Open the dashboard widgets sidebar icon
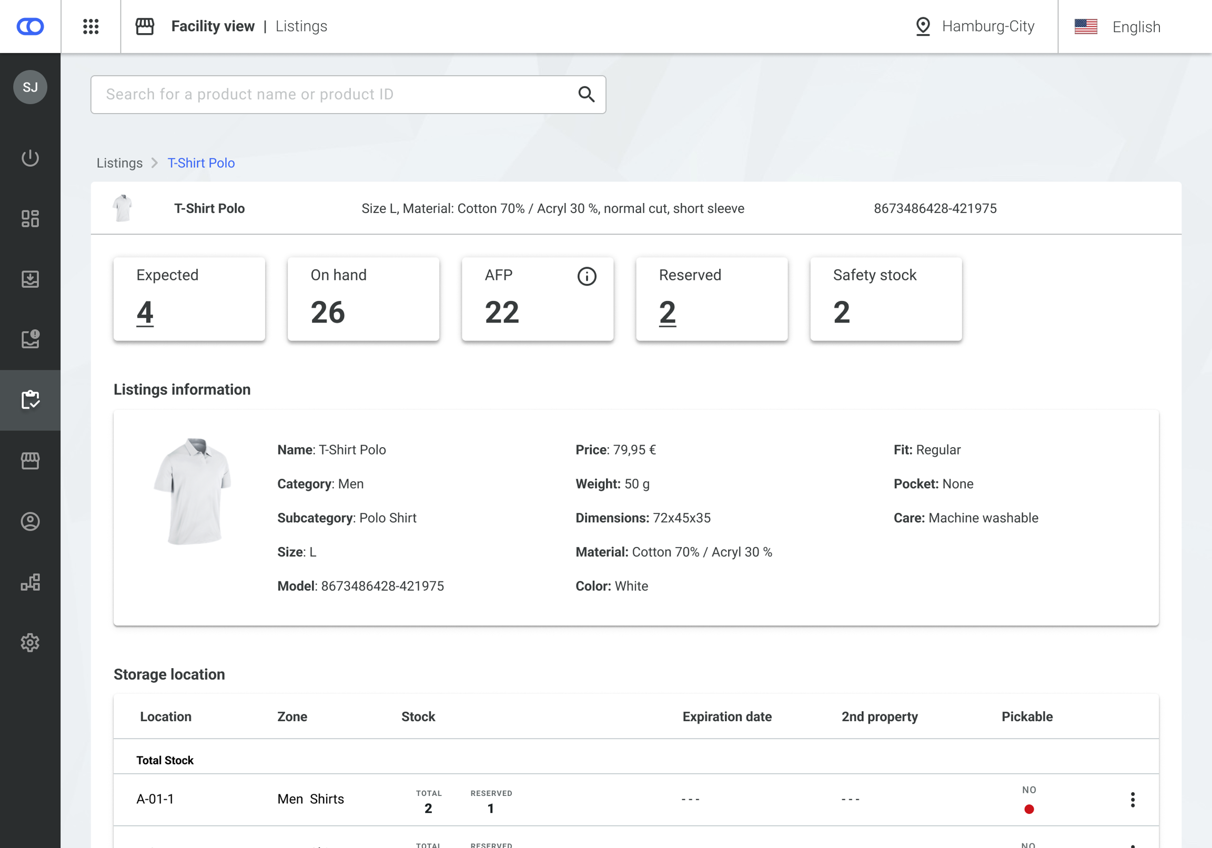Image resolution: width=1212 pixels, height=848 pixels. click(30, 219)
